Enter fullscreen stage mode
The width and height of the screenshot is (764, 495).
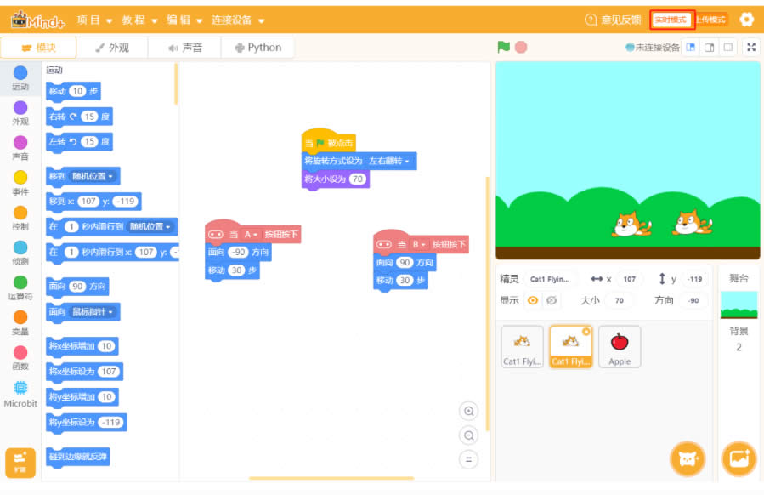750,48
